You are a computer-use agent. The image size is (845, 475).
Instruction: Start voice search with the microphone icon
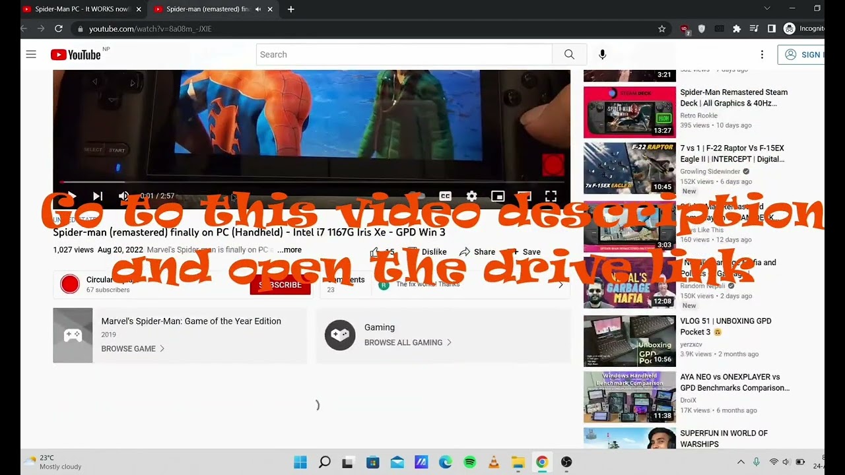pos(602,55)
